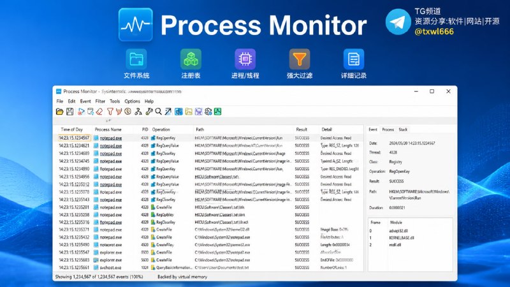510x287 pixels.
Task: Select the Include Process From Window target icon
Action: click(x=128, y=112)
